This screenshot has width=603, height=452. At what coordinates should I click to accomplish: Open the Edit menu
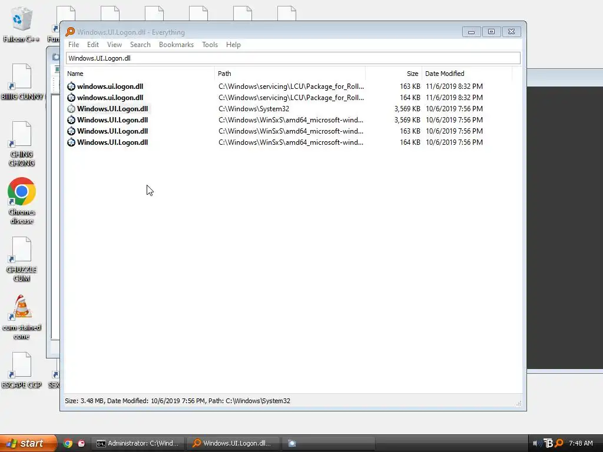[x=92, y=45]
